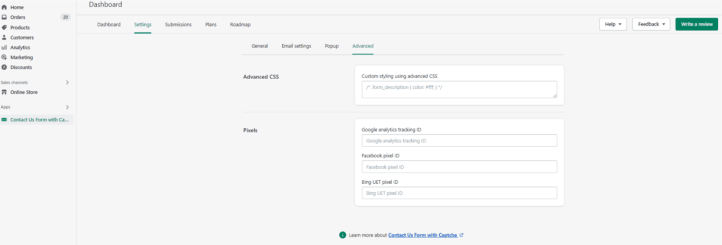Focus the Custom styling advanced CSS textarea

click(x=459, y=89)
